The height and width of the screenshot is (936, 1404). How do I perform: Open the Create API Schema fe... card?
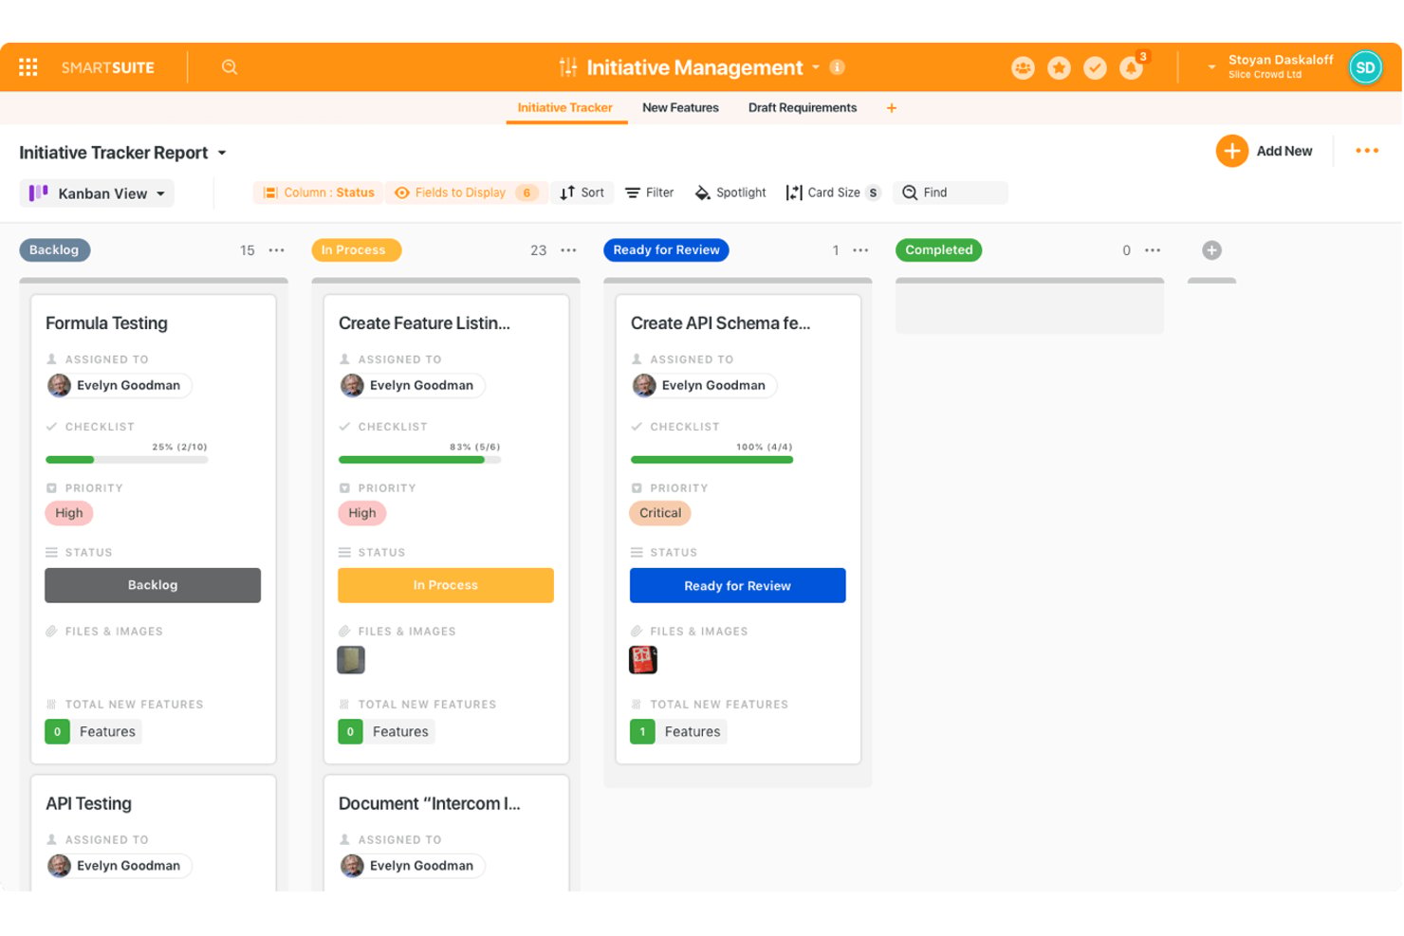(x=720, y=323)
